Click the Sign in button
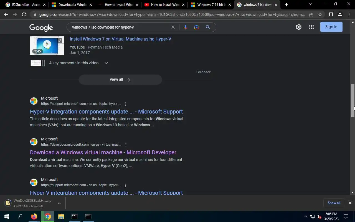The width and height of the screenshot is (355, 222). pyautogui.click(x=331, y=27)
